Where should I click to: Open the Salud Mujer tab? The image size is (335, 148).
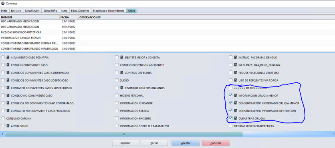click(x=32, y=10)
